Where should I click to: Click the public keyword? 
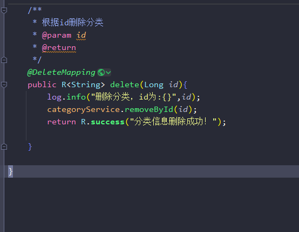[42, 85]
